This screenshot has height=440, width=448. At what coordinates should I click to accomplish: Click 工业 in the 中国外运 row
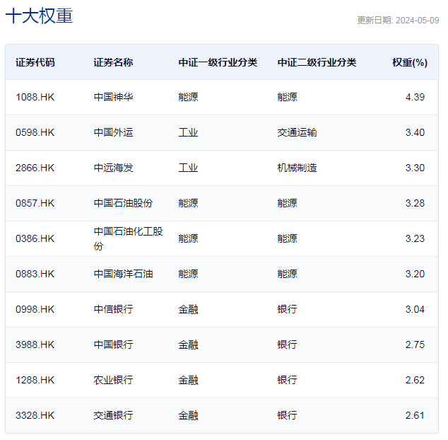pos(188,133)
